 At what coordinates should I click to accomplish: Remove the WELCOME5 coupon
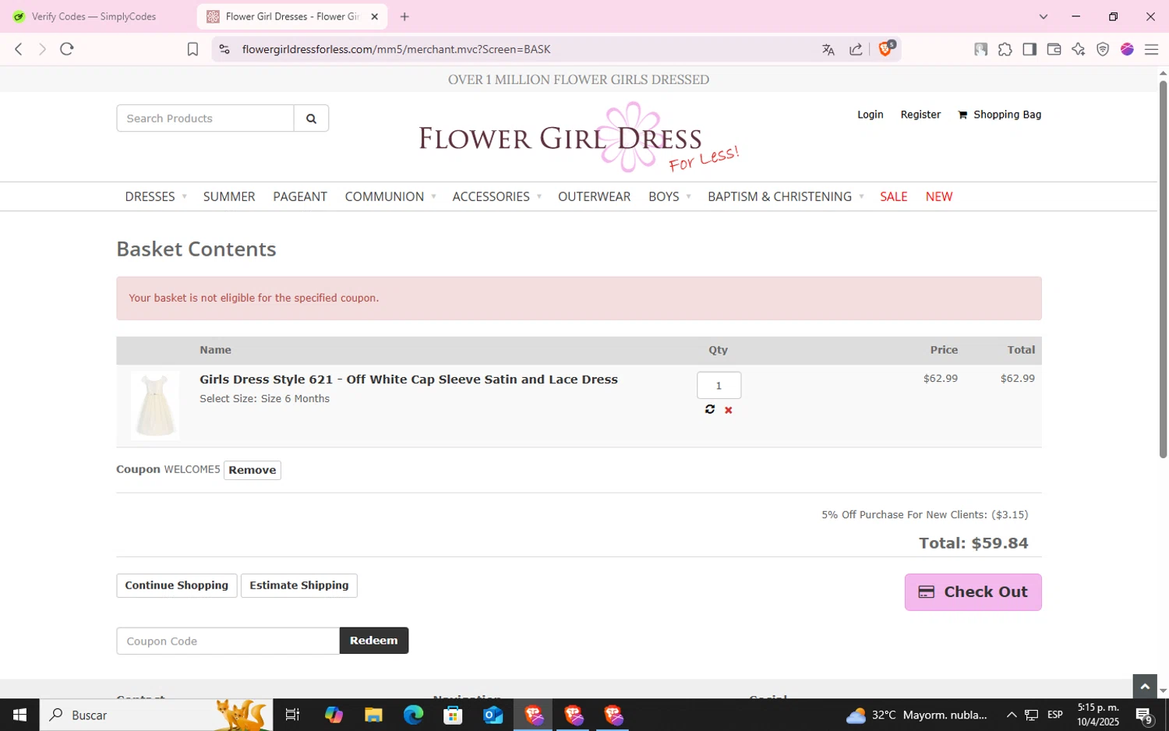pyautogui.click(x=253, y=470)
